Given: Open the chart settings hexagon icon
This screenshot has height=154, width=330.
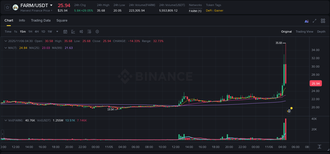Looking at the screenshot, I should pos(97,32).
